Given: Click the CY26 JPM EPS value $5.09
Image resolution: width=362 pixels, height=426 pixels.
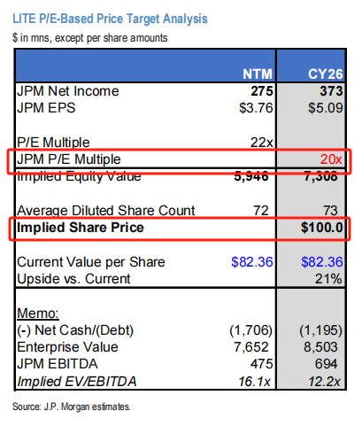Looking at the screenshot, I should coord(326,108).
